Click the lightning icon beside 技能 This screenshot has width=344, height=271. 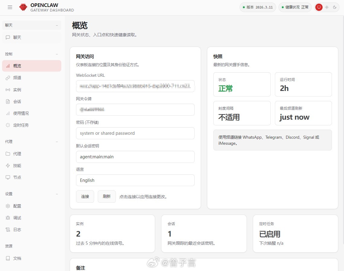(8, 166)
